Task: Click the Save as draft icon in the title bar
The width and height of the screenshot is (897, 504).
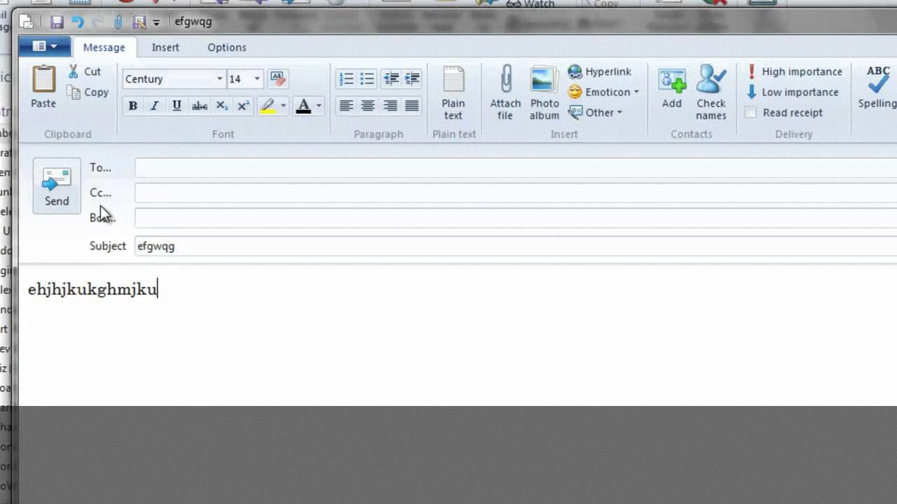Action: (139, 22)
